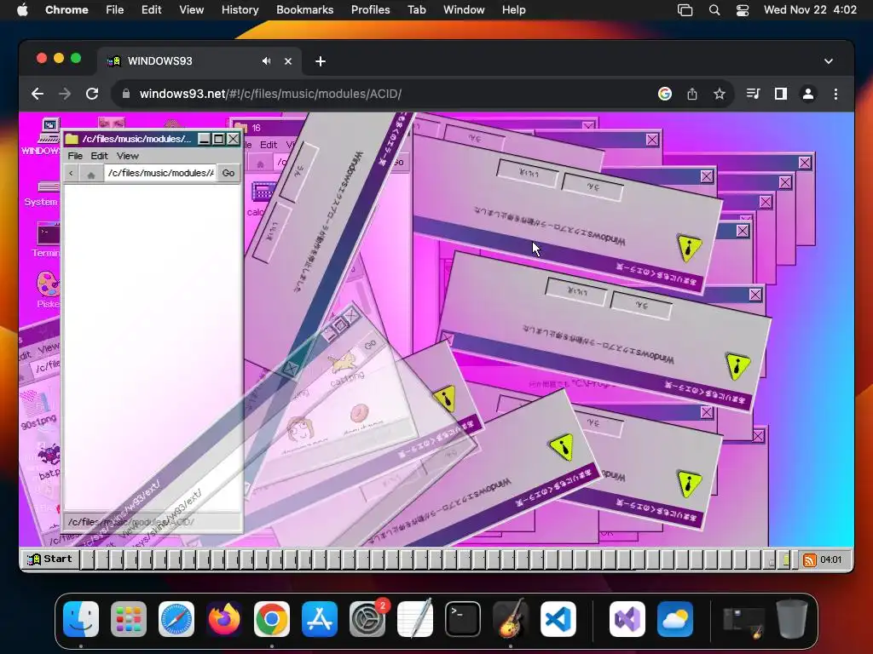Open TextEdit from the Dock
Screen dimensions: 873x654
tap(415, 619)
